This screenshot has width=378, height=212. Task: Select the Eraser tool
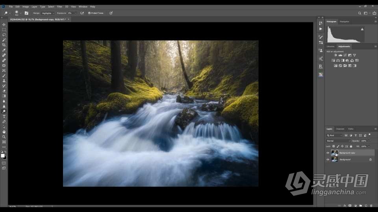[4, 91]
